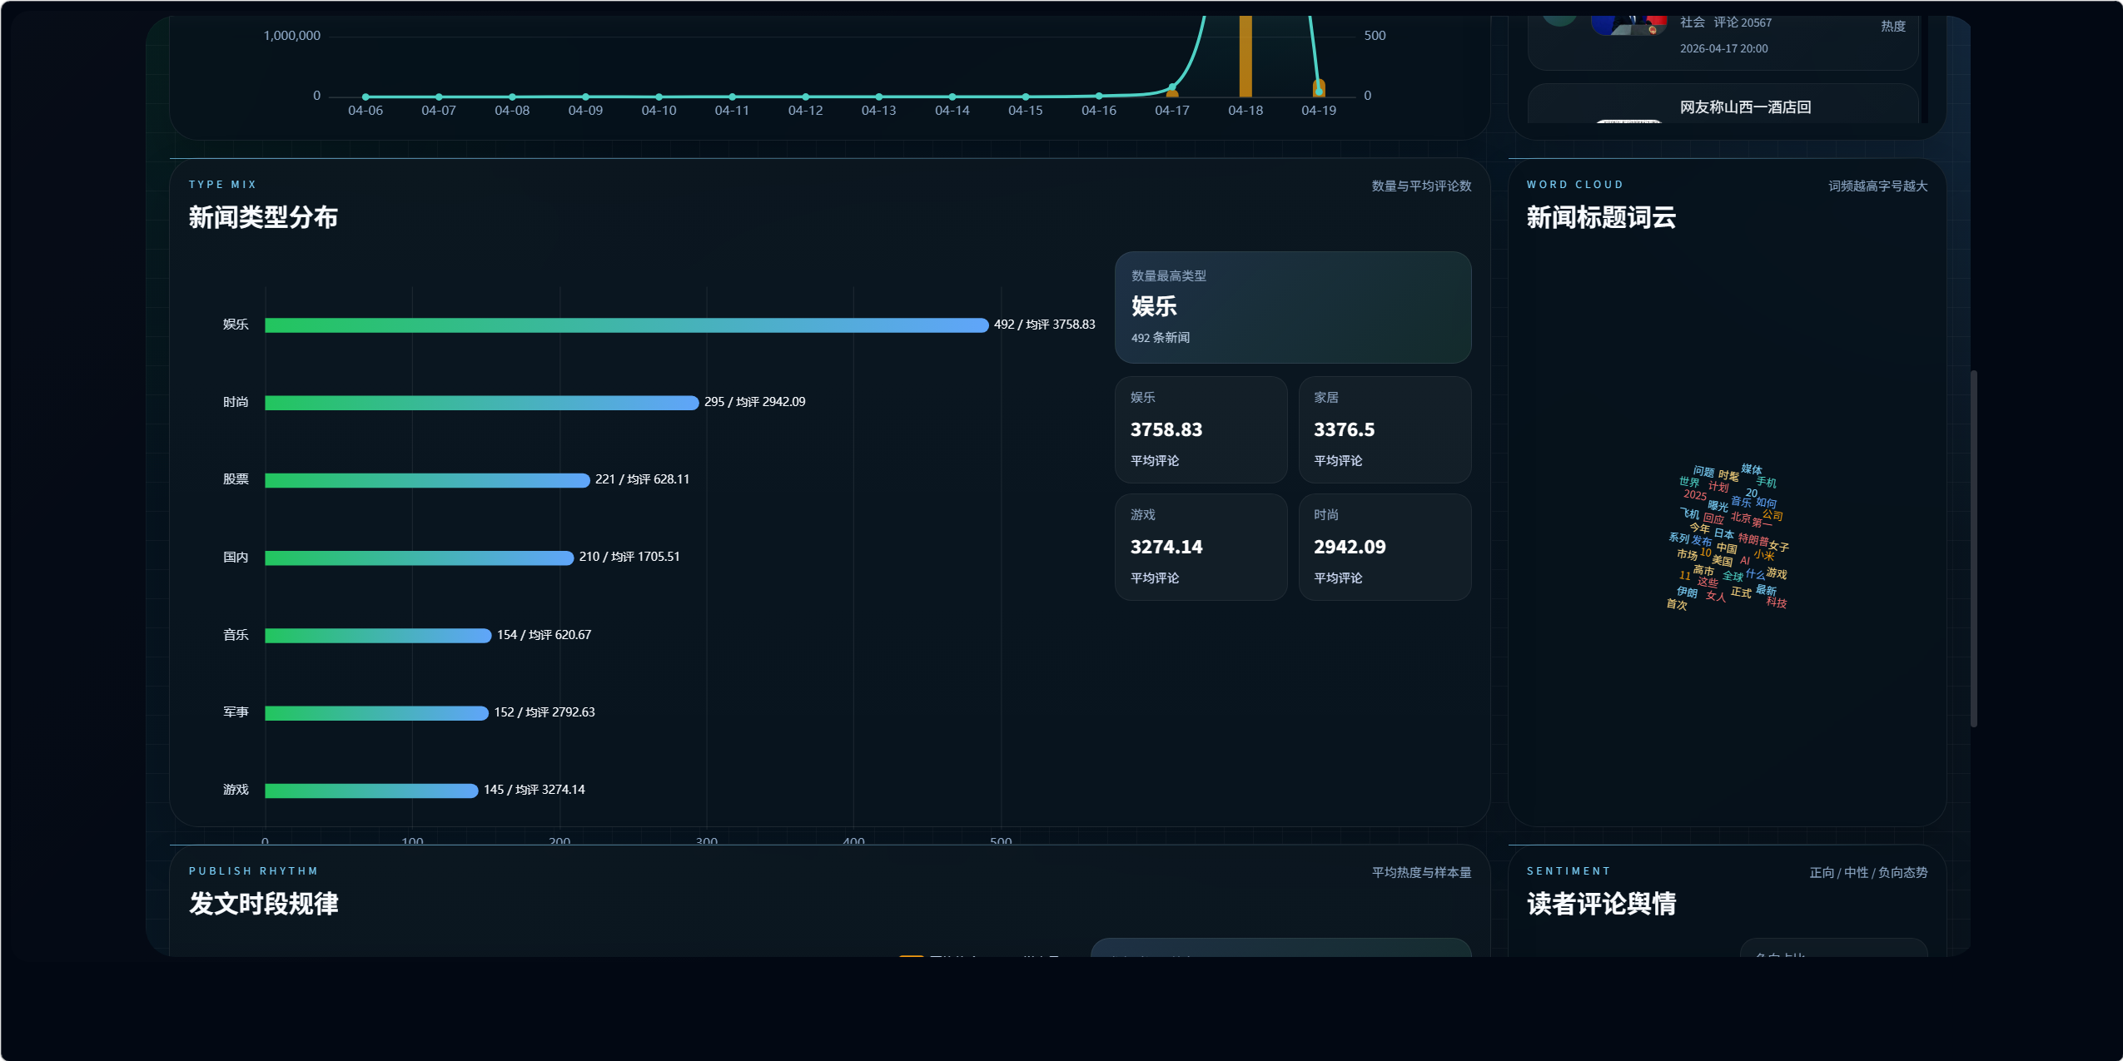Viewport: 2123px width, 1061px height.
Task: Click the 音乐 bar showing 154
Action: tap(378, 636)
